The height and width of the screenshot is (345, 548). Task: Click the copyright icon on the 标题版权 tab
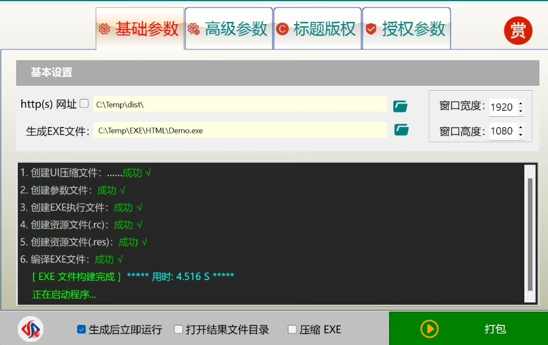[x=283, y=29]
